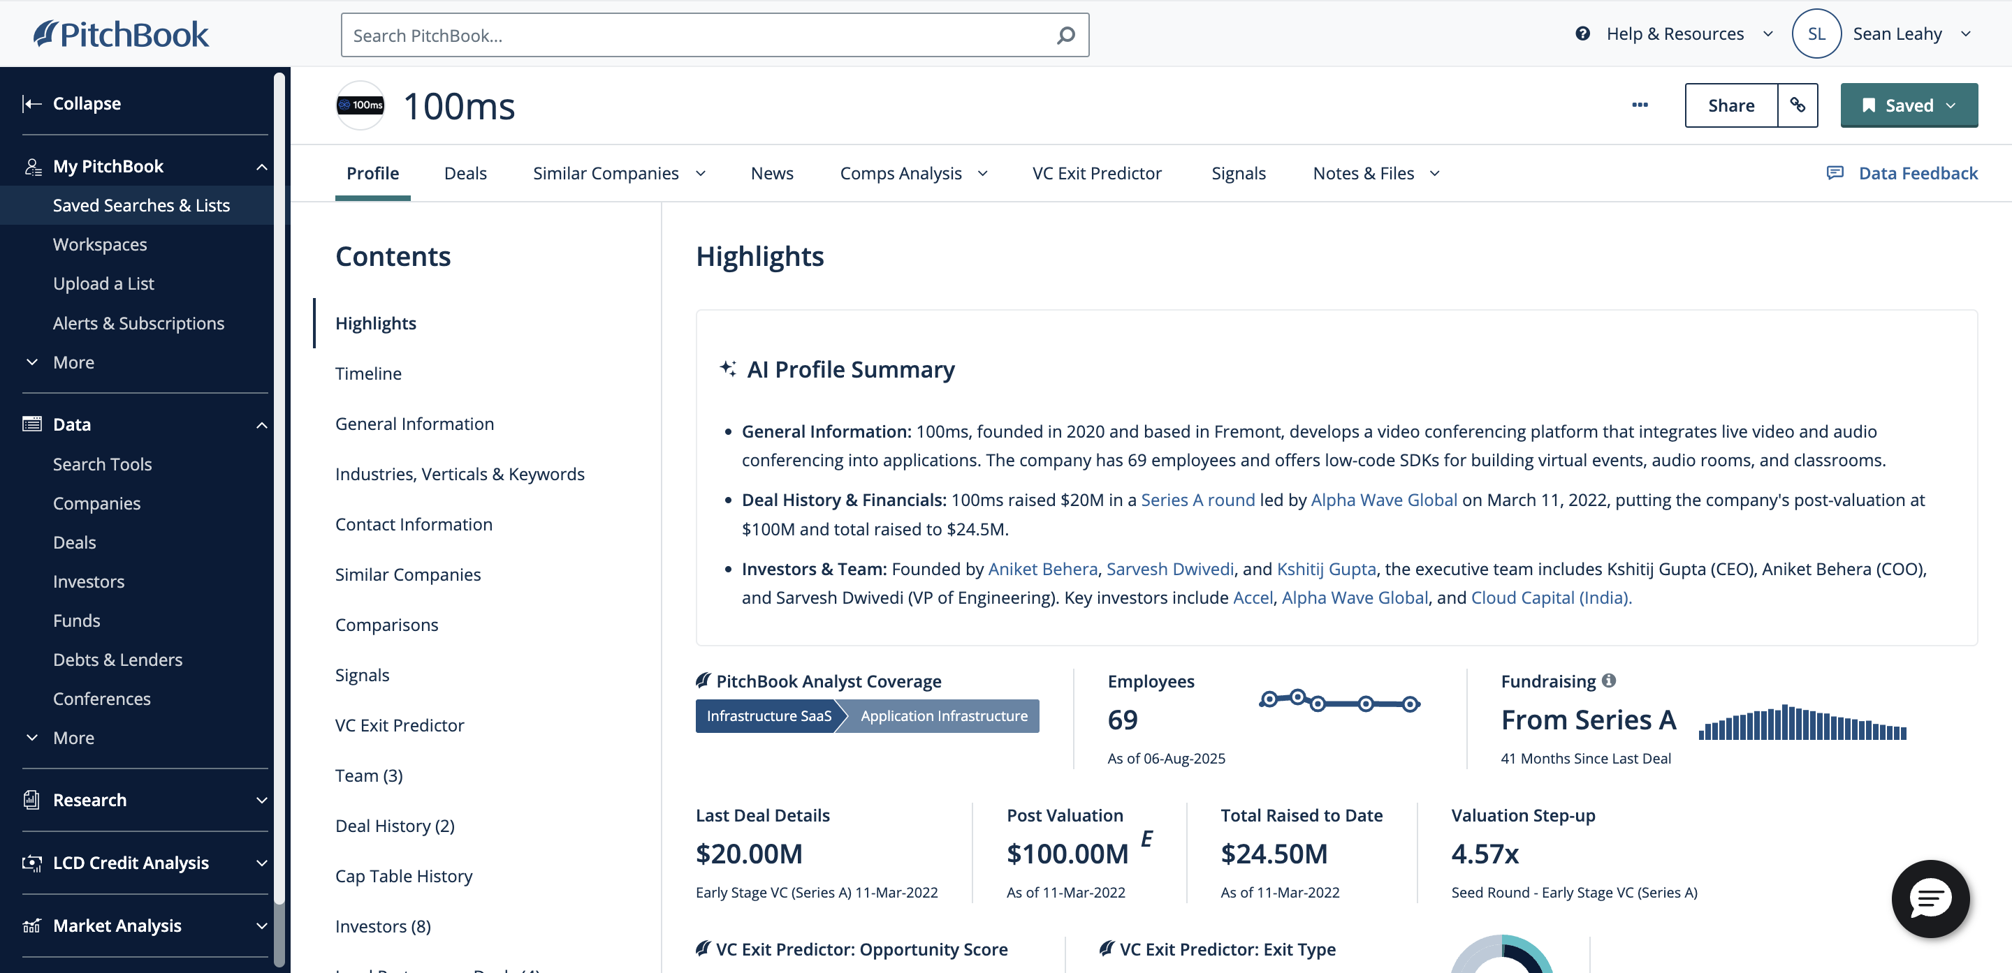Open the Saved button dropdown
2012x973 pixels.
[x=1951, y=105]
